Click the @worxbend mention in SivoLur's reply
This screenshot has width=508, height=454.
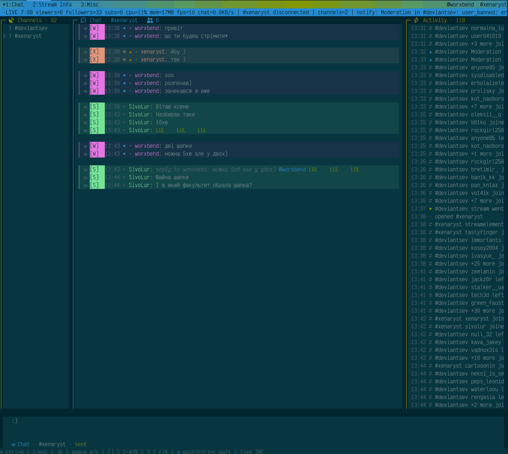pos(292,170)
